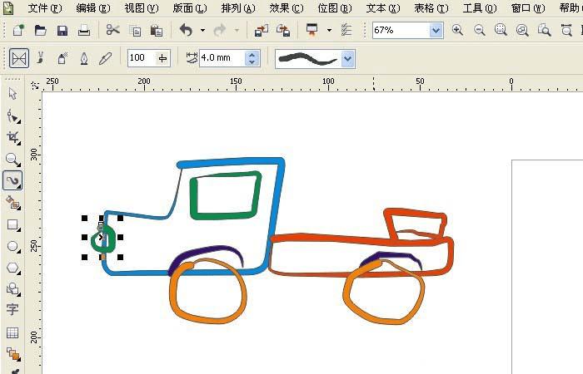Open the 工具(O) menu
583x374 pixels.
point(480,7)
